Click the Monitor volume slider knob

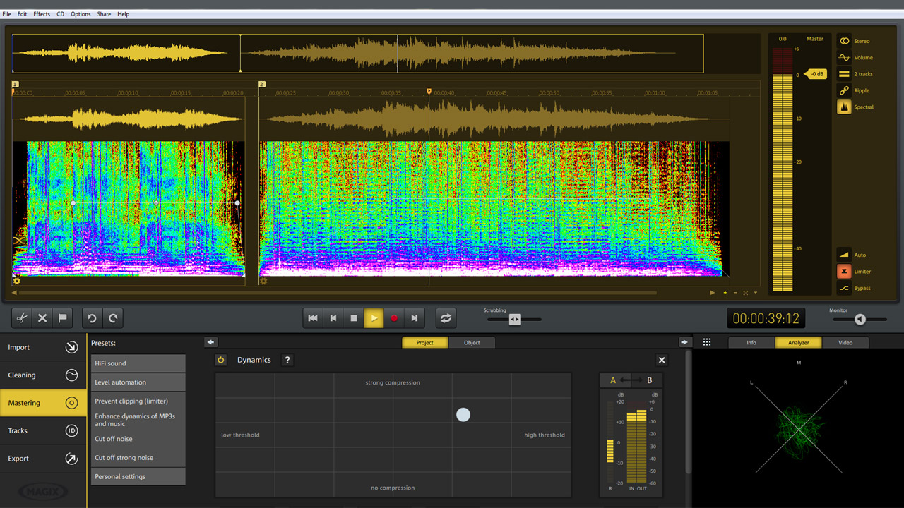click(x=860, y=320)
